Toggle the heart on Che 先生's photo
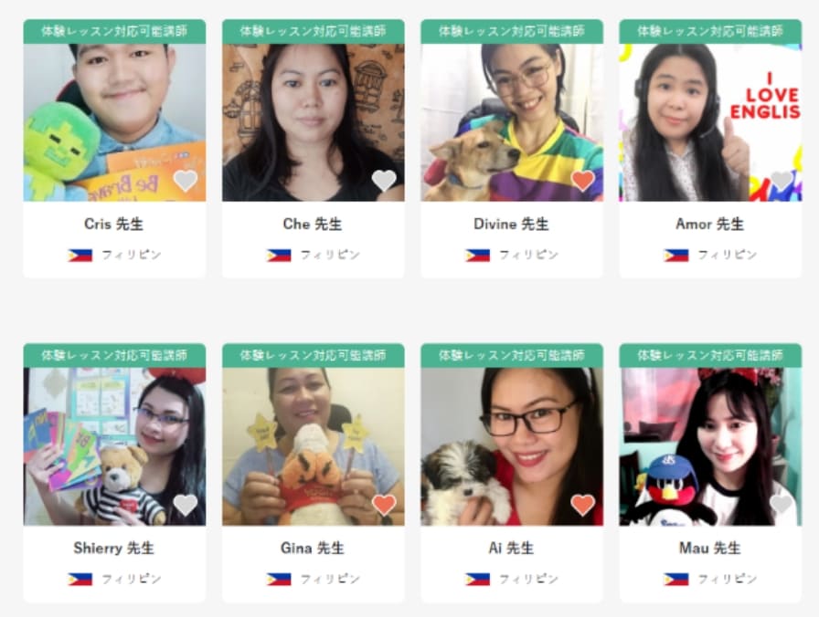819x617 pixels. click(x=384, y=181)
